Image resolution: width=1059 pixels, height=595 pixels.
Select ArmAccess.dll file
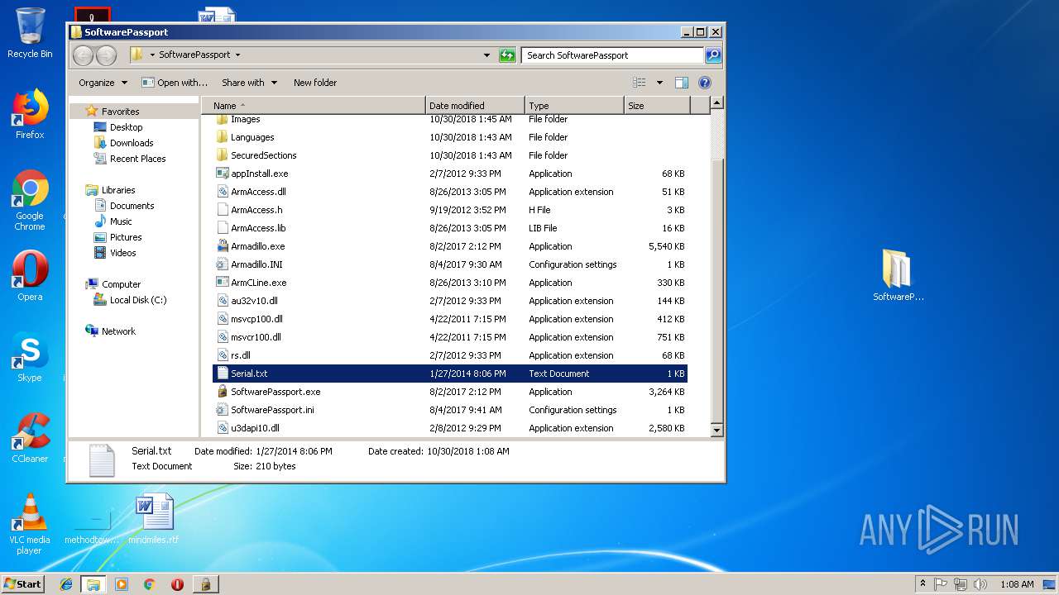pyautogui.click(x=450, y=192)
